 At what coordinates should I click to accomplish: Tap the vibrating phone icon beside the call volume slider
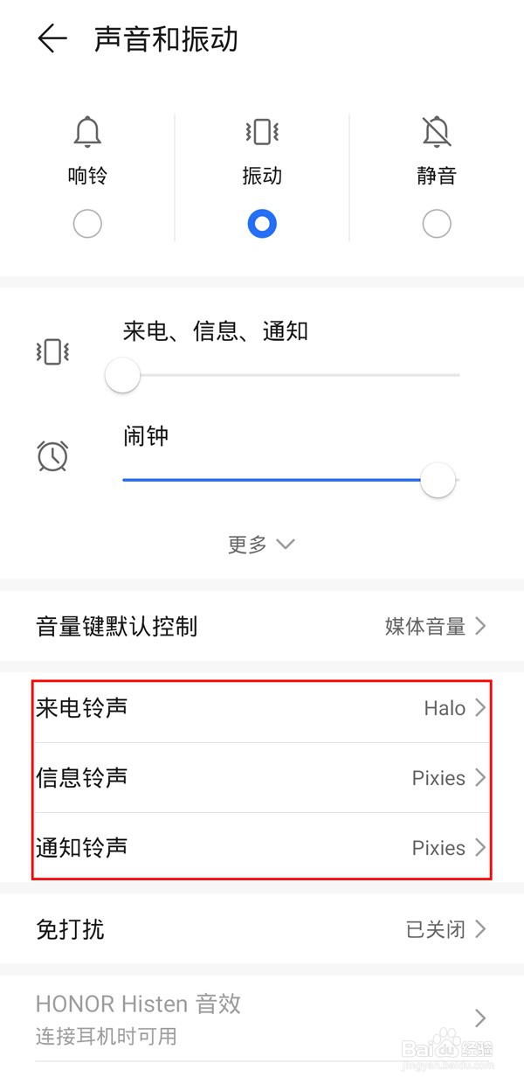[x=51, y=351]
